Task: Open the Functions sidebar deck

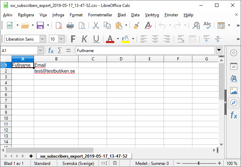Action: (x=234, y=115)
